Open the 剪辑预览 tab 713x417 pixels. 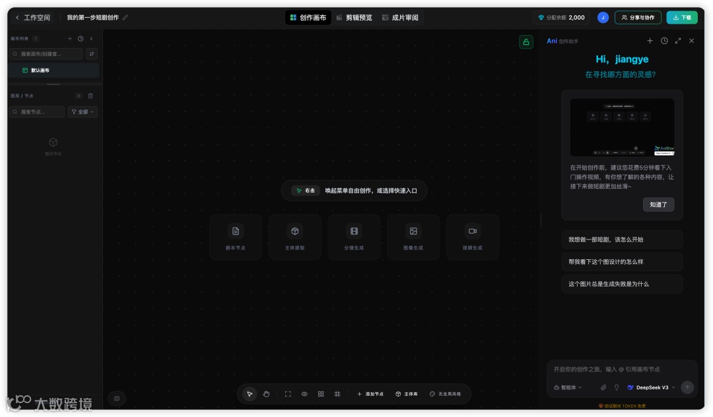coord(355,17)
